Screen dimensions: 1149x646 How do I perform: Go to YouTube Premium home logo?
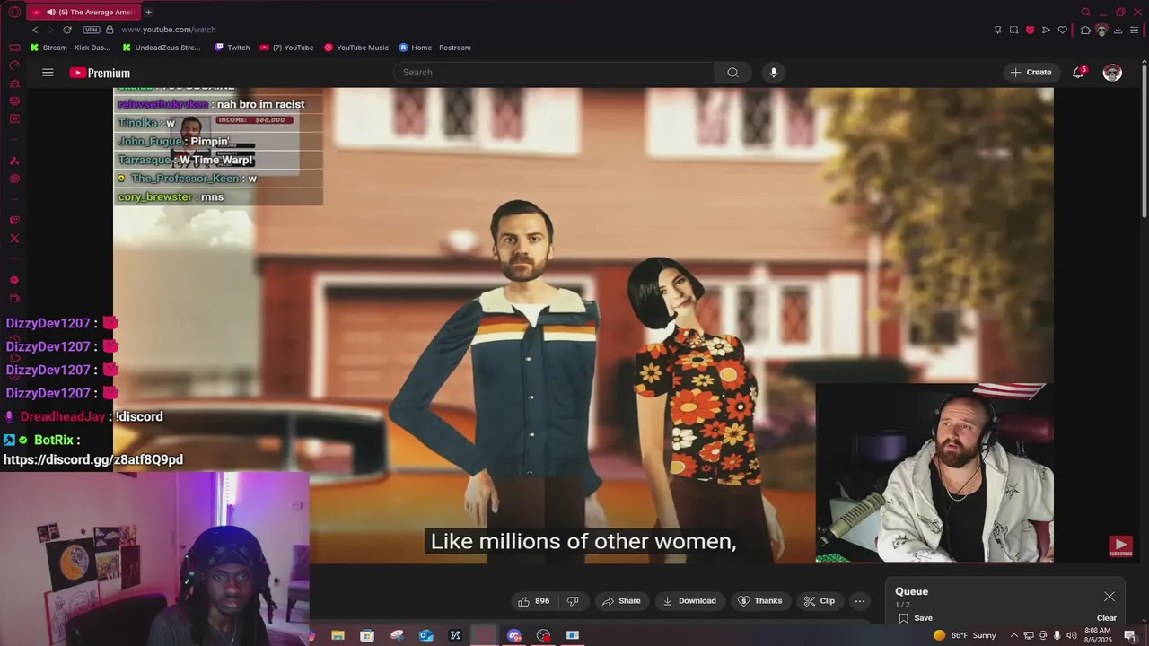pos(100,73)
